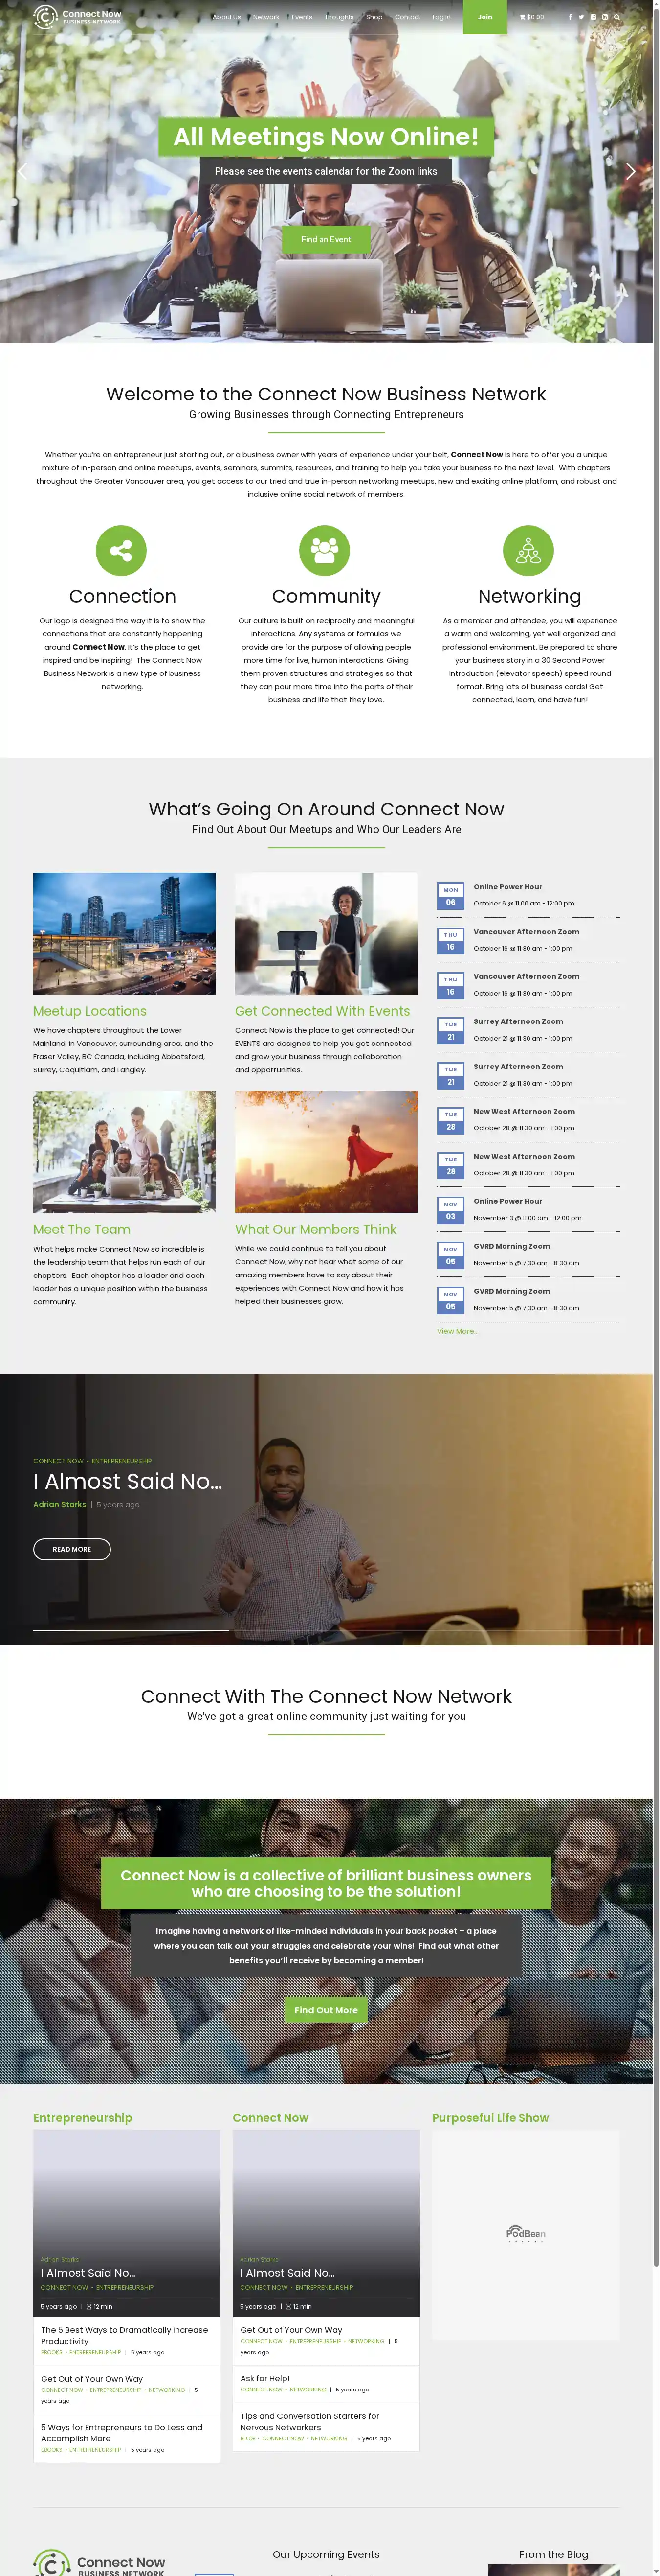Click the featured post slider progress bar

(x=130, y=1631)
